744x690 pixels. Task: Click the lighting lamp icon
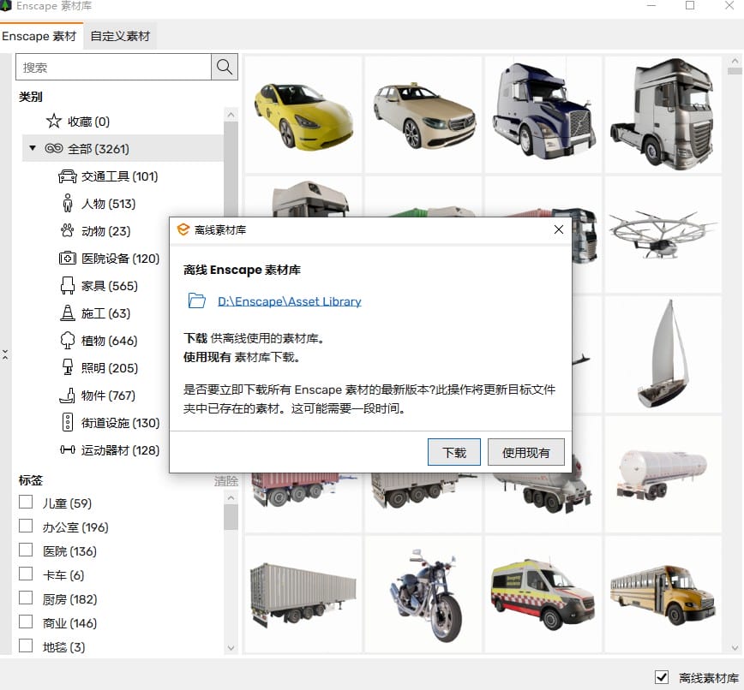(68, 368)
